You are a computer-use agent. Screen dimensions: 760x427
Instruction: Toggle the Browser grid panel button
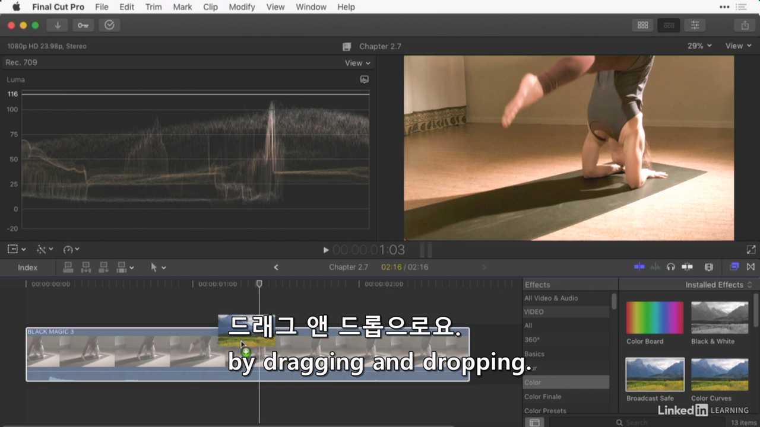(x=642, y=25)
